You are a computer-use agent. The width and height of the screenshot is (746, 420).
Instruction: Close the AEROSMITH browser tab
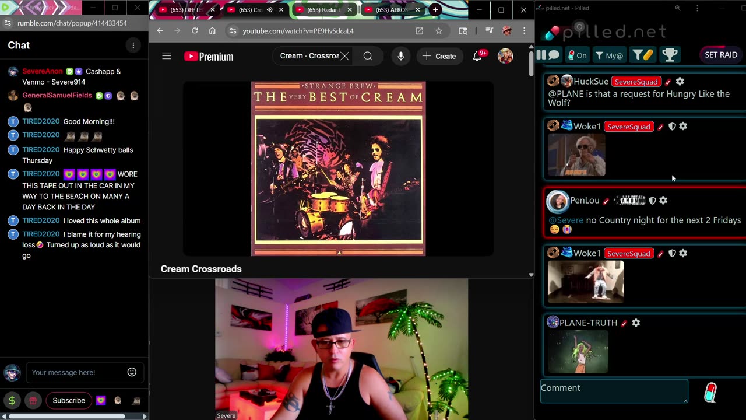coord(417,10)
